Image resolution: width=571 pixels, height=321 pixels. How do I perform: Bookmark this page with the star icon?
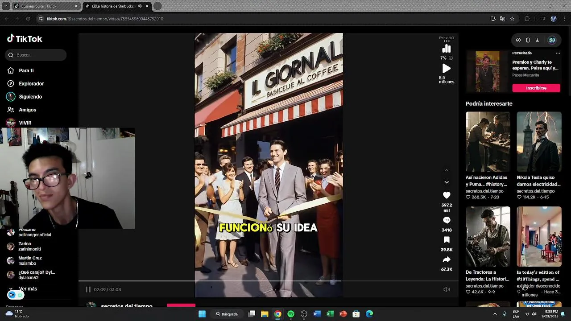pos(512,19)
